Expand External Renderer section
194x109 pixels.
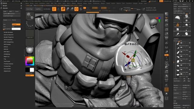pos(8,35)
